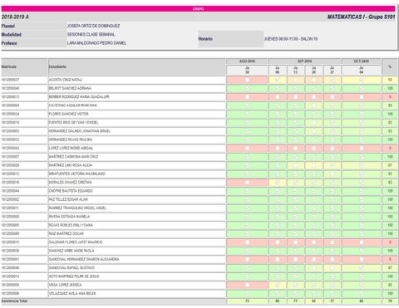The image size is (399, 308).
Task: Toggle Morales Chavez's Aug 30 attendance checkbox
Action: tap(248, 183)
